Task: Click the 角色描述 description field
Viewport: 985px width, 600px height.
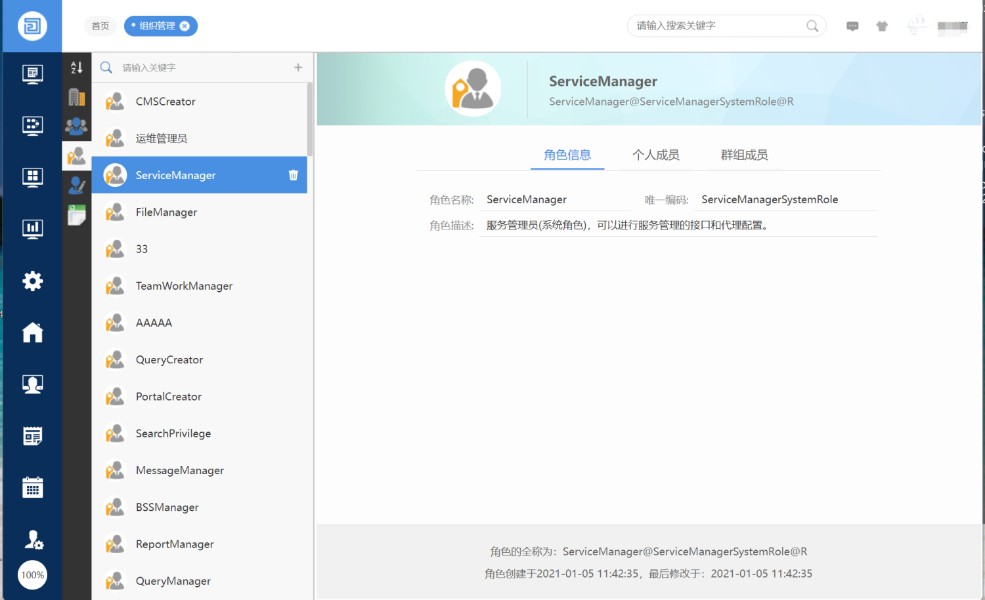Action: point(678,226)
